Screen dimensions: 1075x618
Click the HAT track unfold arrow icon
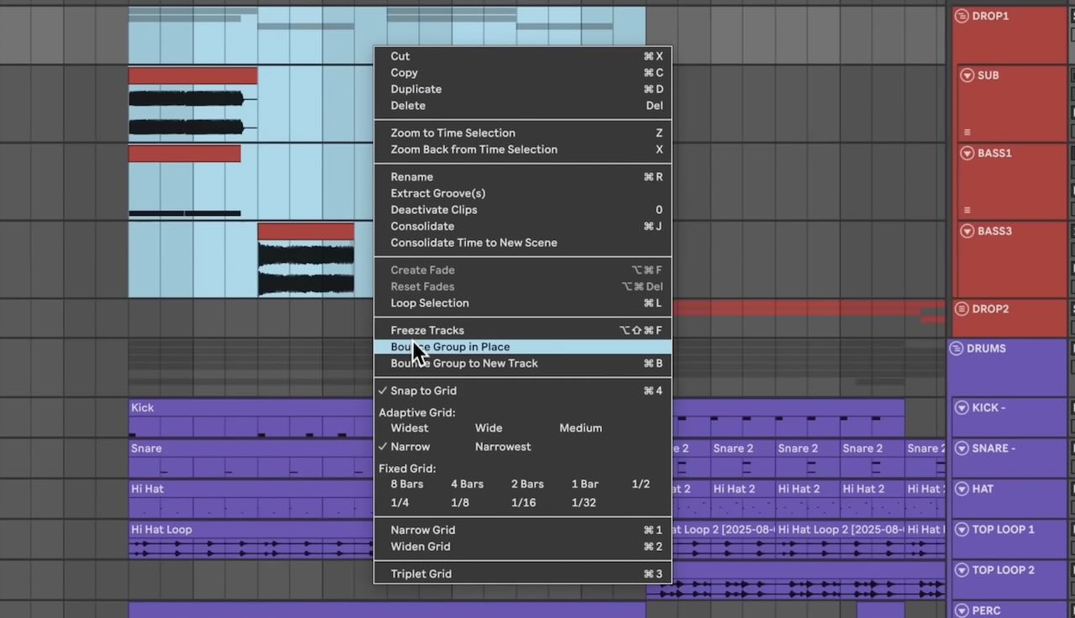(962, 489)
